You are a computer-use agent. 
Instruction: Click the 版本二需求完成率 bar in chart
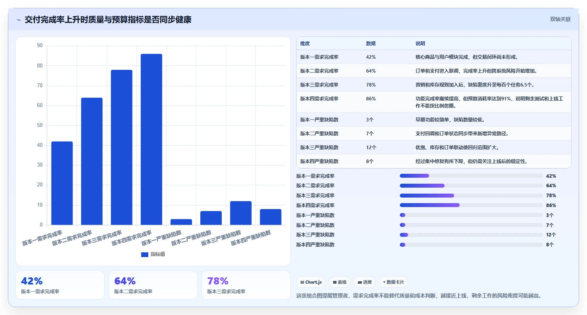point(92,161)
